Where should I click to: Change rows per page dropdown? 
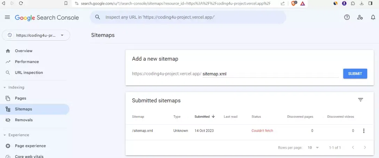313,148
